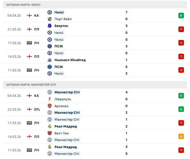This screenshot has height=159, width=190.
Task: Click the England flag beside 'КА' in the Chelsea section
Action: [29, 16]
